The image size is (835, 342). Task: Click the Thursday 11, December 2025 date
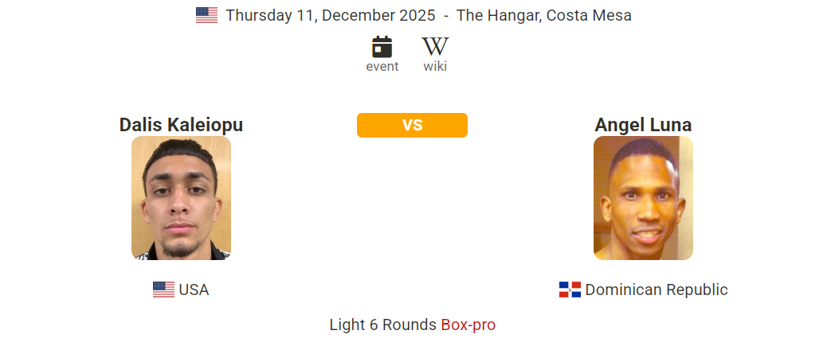331,15
